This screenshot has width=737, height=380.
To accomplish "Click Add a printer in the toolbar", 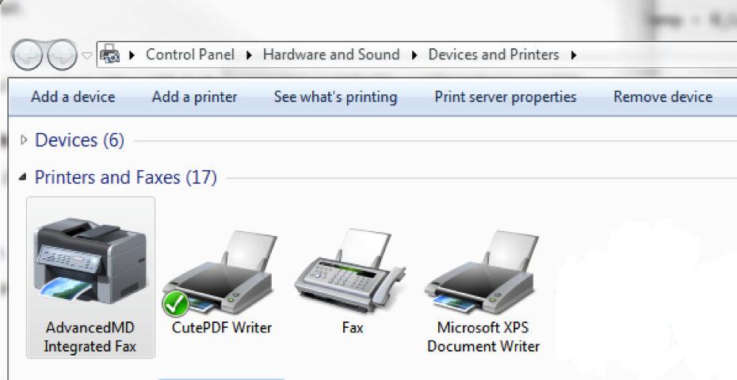I will point(195,97).
